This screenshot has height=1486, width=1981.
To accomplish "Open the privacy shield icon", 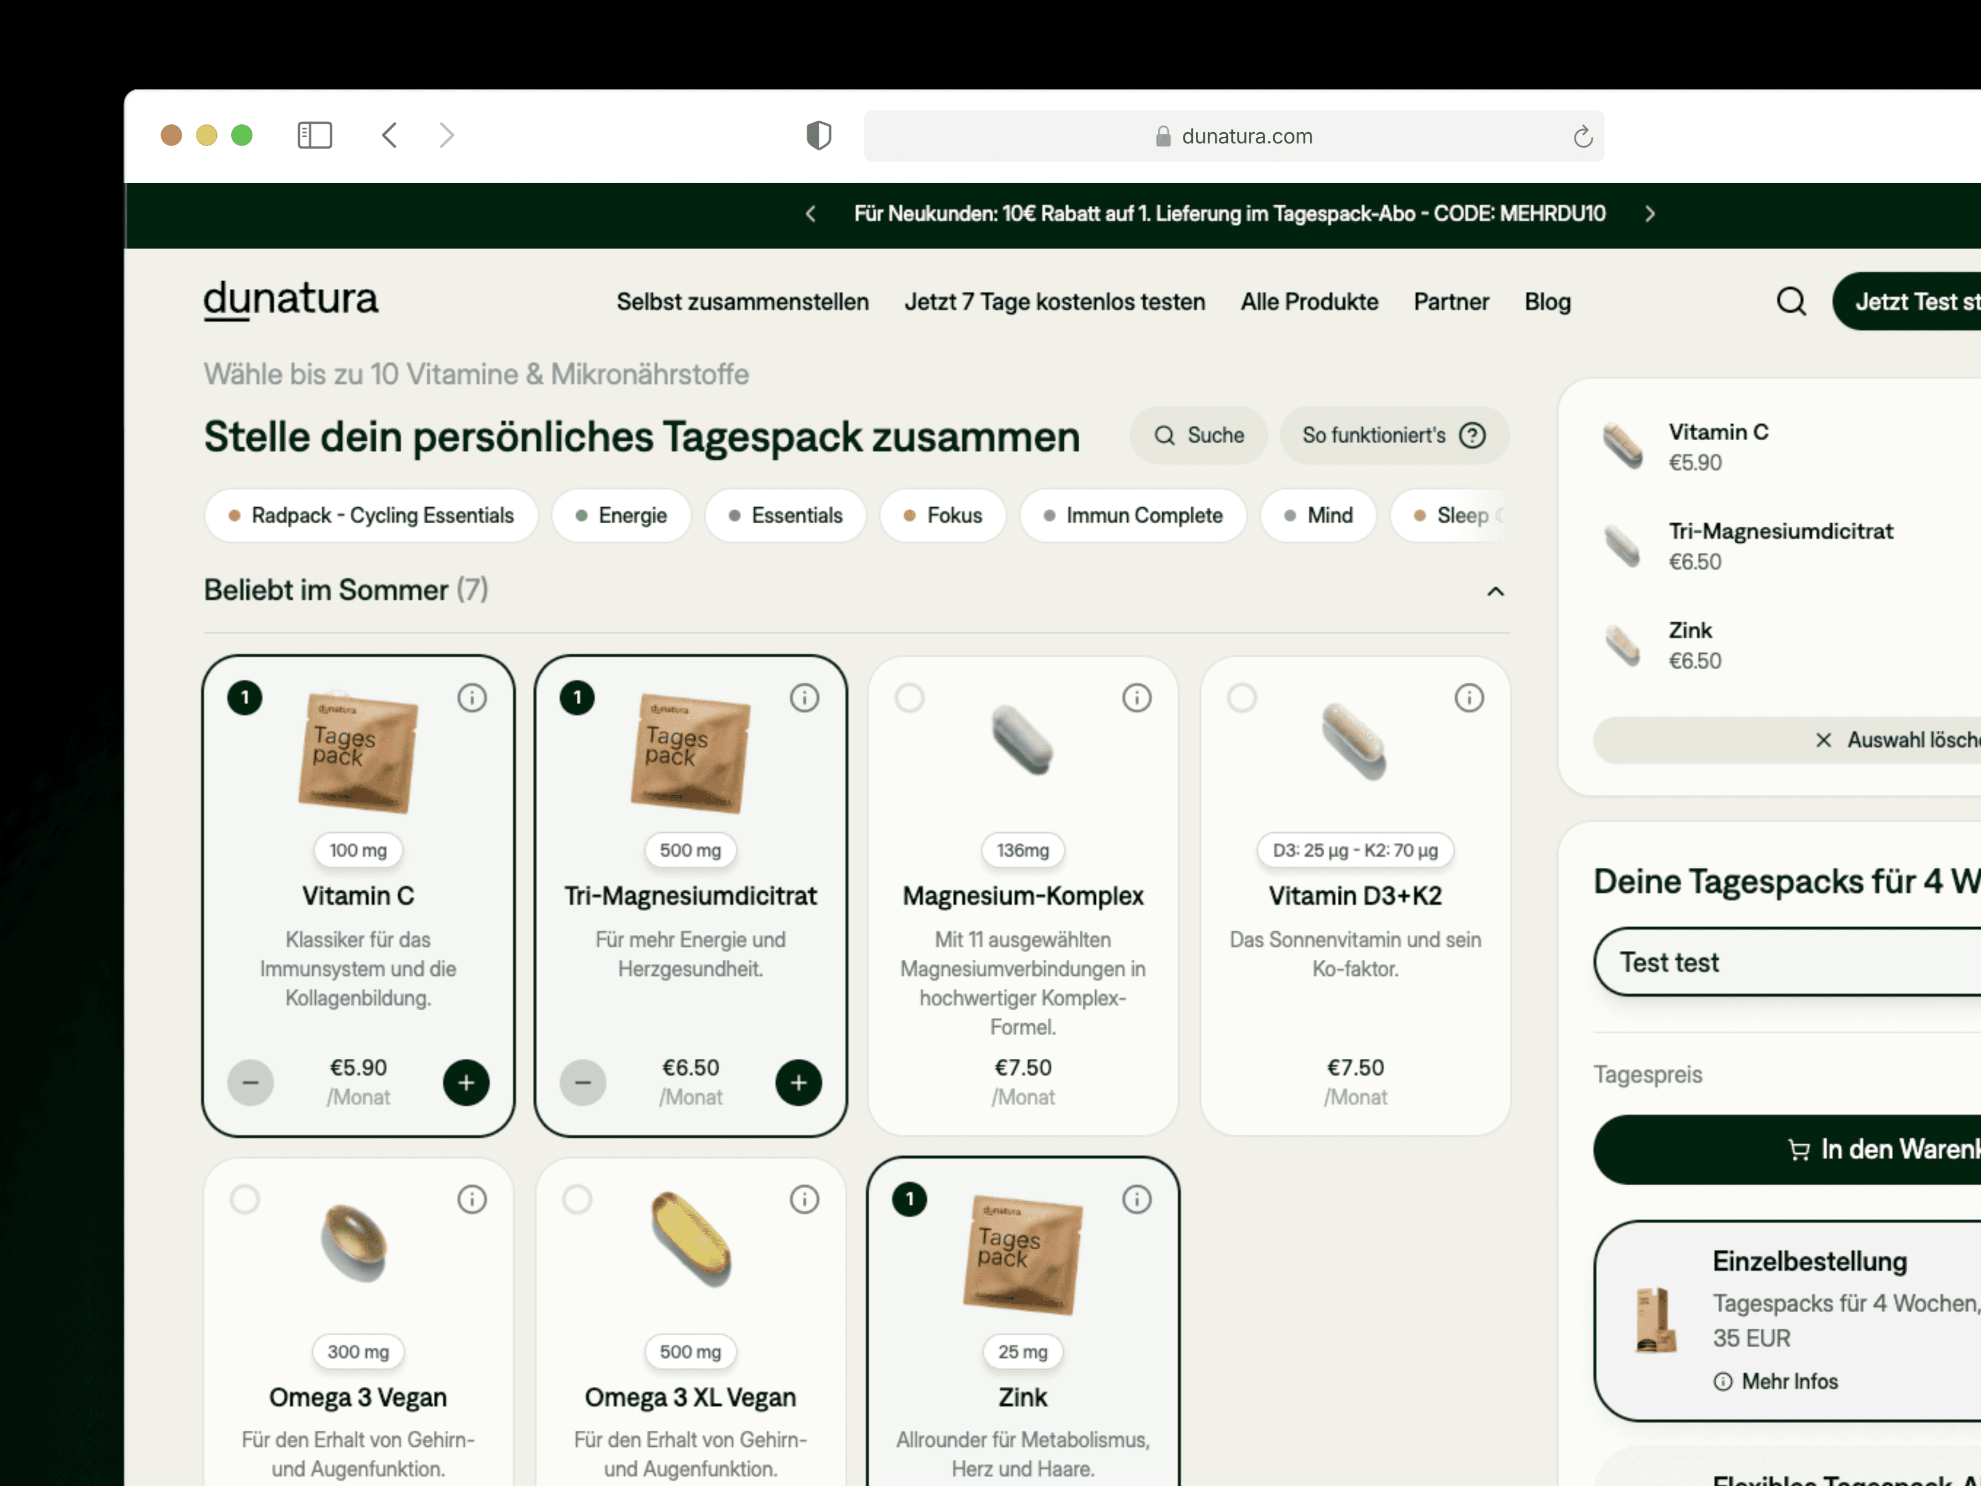I will click(x=819, y=135).
